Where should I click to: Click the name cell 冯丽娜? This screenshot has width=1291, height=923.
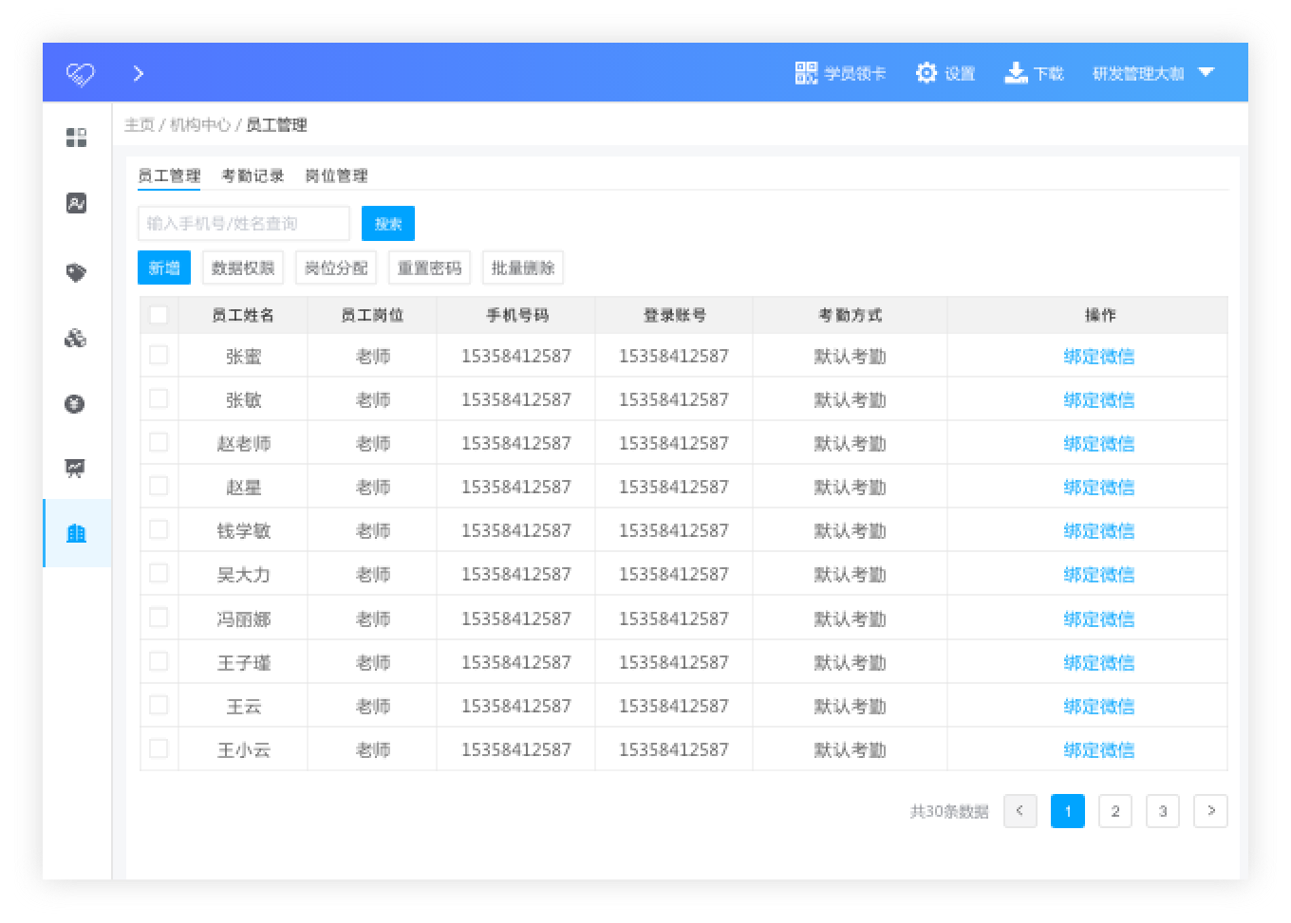244,619
